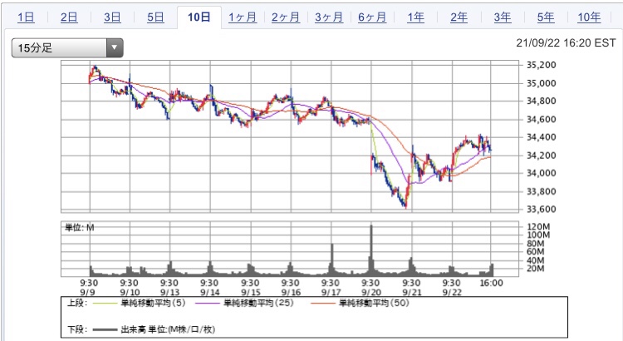
Task: Click the 33,800 price axis label
Action: click(x=541, y=191)
